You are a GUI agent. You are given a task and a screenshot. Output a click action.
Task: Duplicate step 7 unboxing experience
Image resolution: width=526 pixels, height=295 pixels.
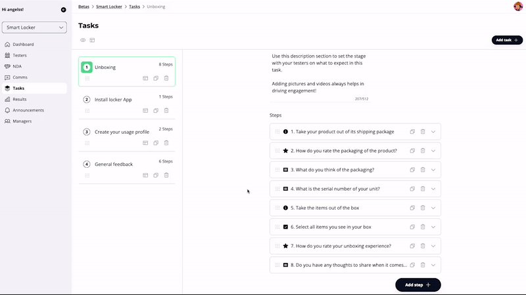[412, 246]
